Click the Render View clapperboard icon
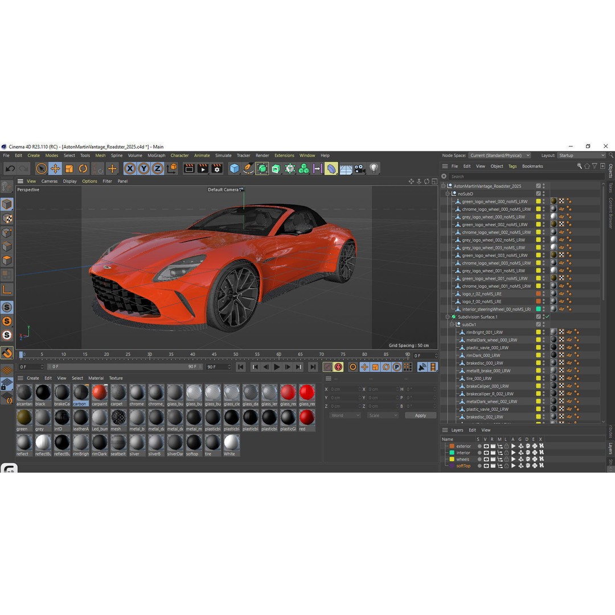This screenshot has height=615, width=615. point(189,169)
